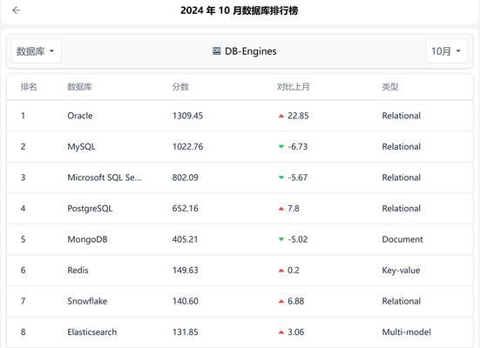Click the red up arrow beside 0.2
Screen dimensions: 480x348
[281, 271]
